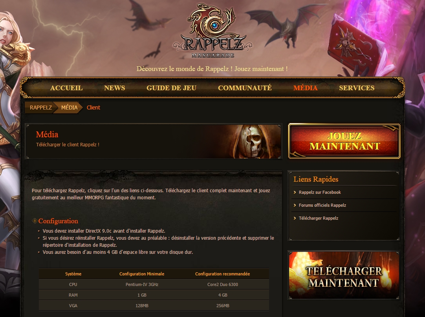Click the chevron beside Télécharger Rappelz
425x317 pixels.
click(x=295, y=218)
